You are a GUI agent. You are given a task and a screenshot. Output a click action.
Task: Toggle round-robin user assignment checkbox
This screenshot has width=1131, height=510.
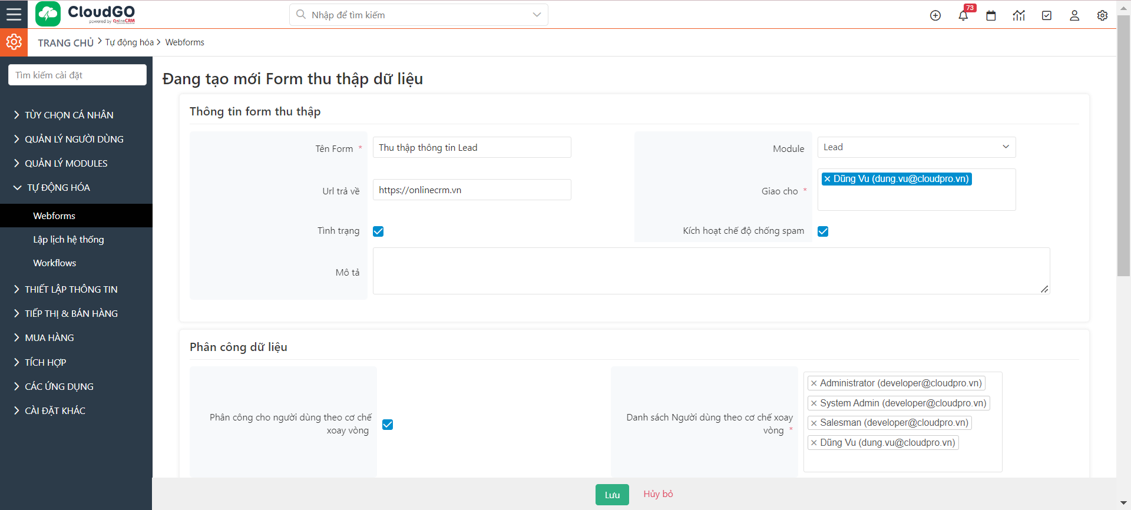388,425
